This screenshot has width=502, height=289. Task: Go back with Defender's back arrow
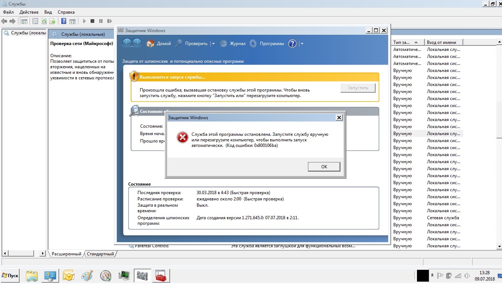point(127,43)
